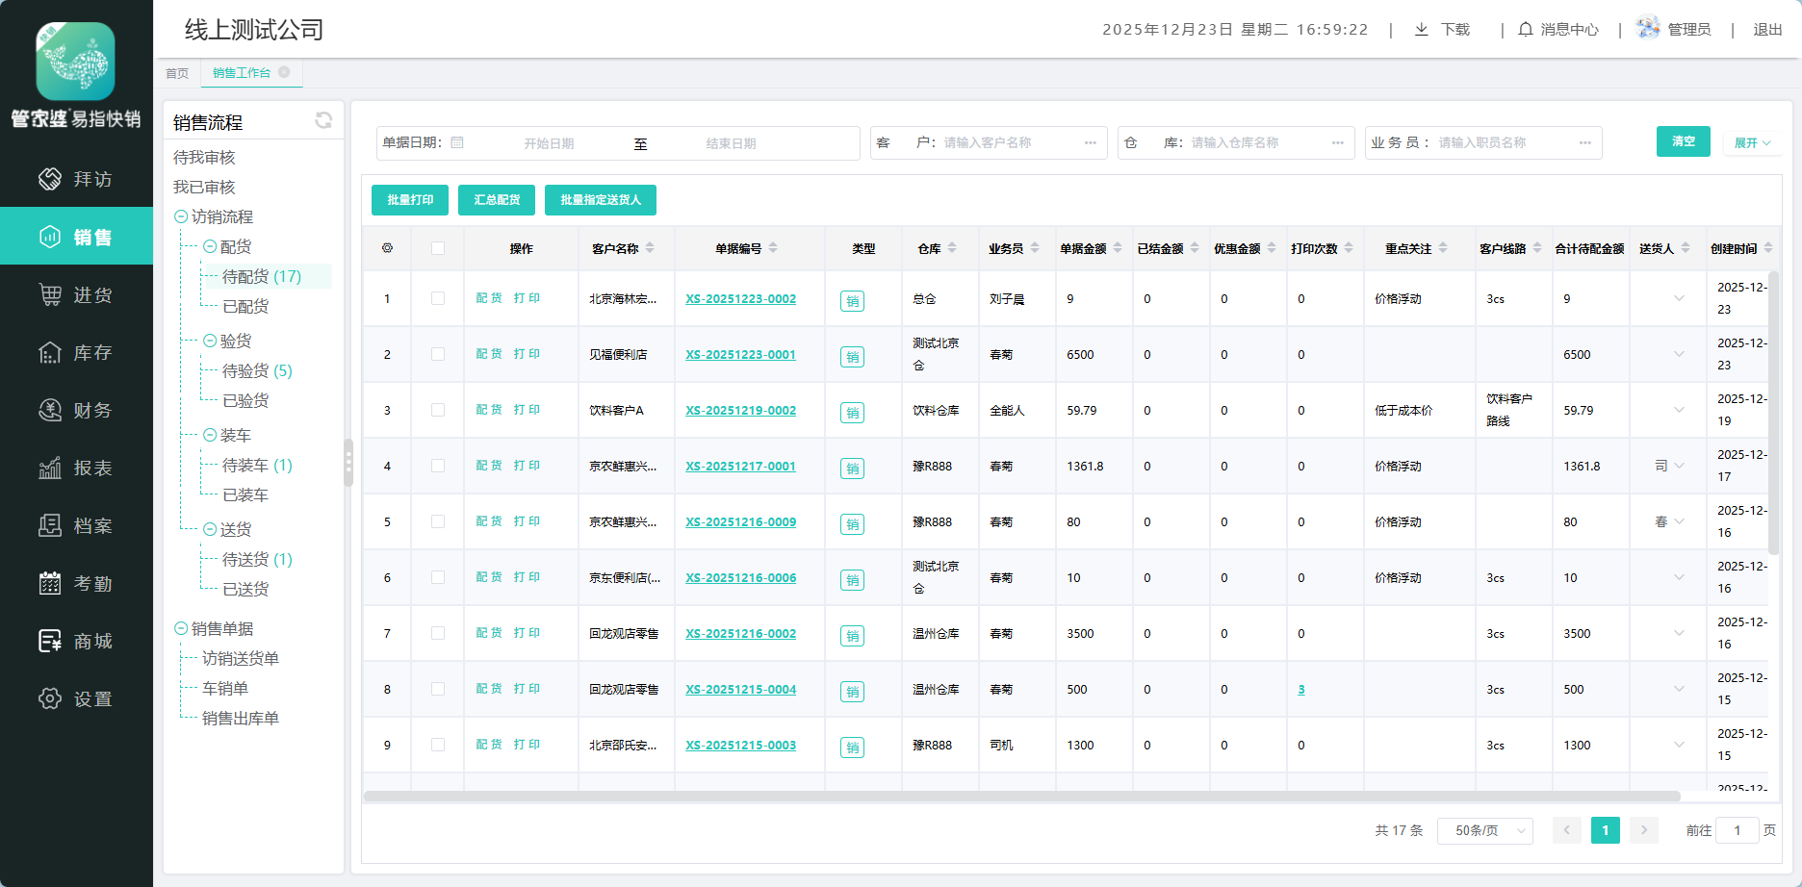
Task: Expand the filter panel with 展开
Action: 1752,142
